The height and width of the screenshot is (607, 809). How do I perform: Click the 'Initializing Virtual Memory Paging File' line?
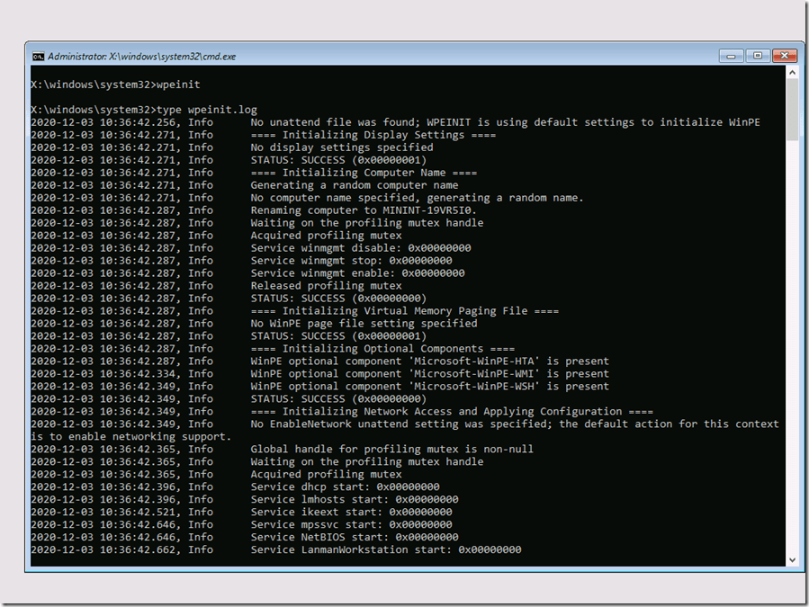point(404,311)
